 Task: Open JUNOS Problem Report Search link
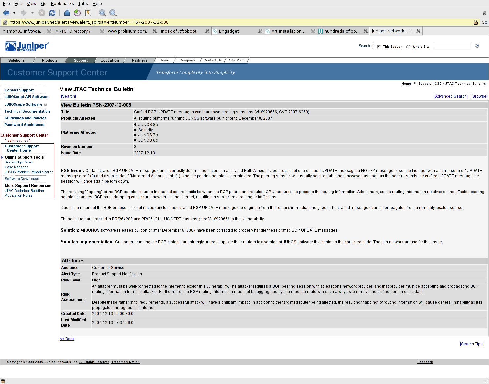29,172
